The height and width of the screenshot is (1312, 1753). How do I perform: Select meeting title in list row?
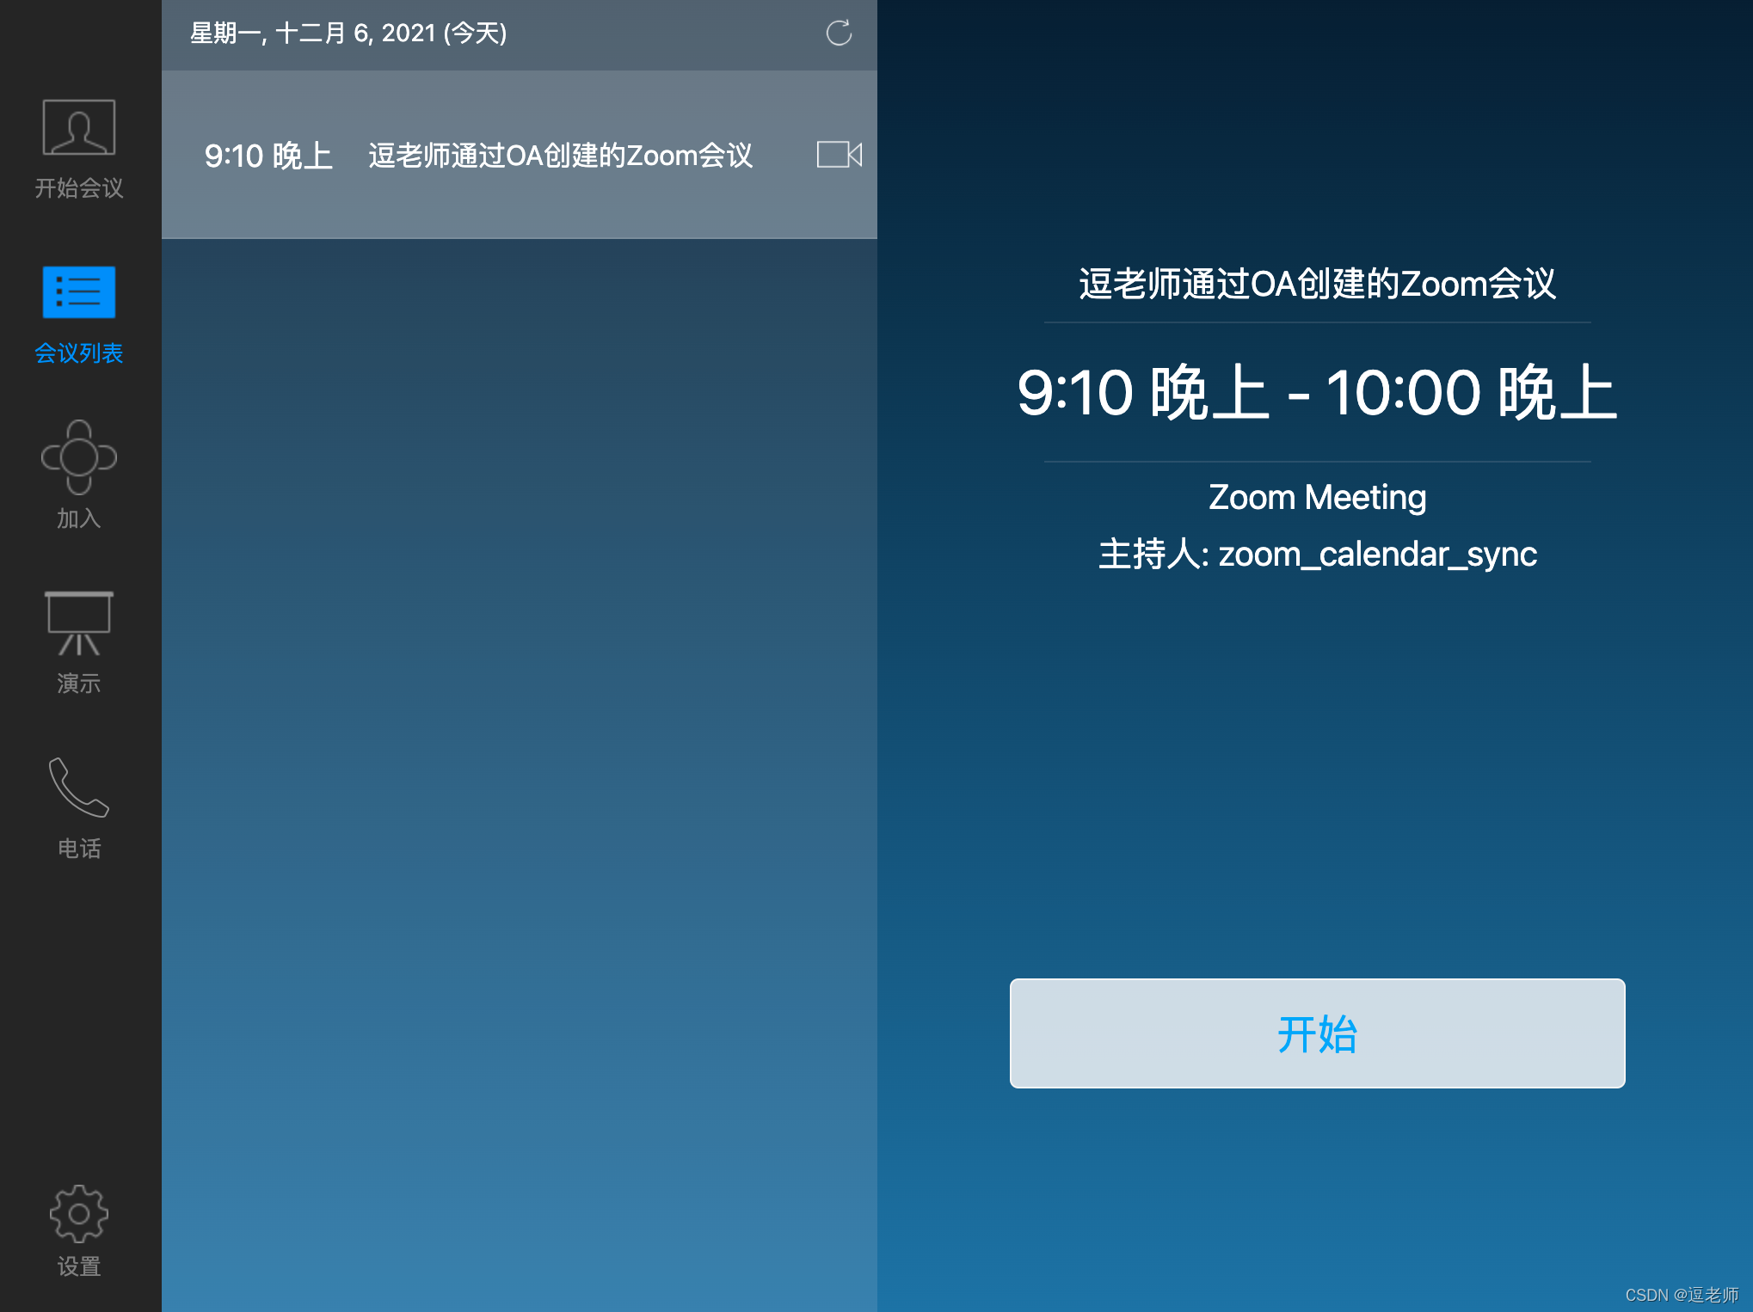[560, 156]
